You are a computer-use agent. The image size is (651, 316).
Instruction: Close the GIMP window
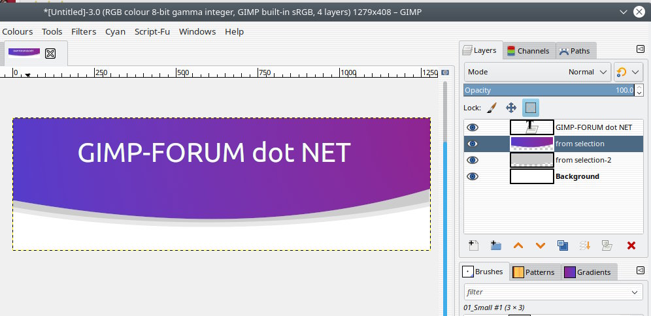click(639, 12)
